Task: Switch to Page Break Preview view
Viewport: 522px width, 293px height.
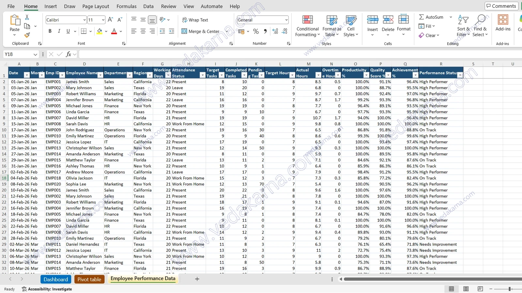Action: (480, 289)
